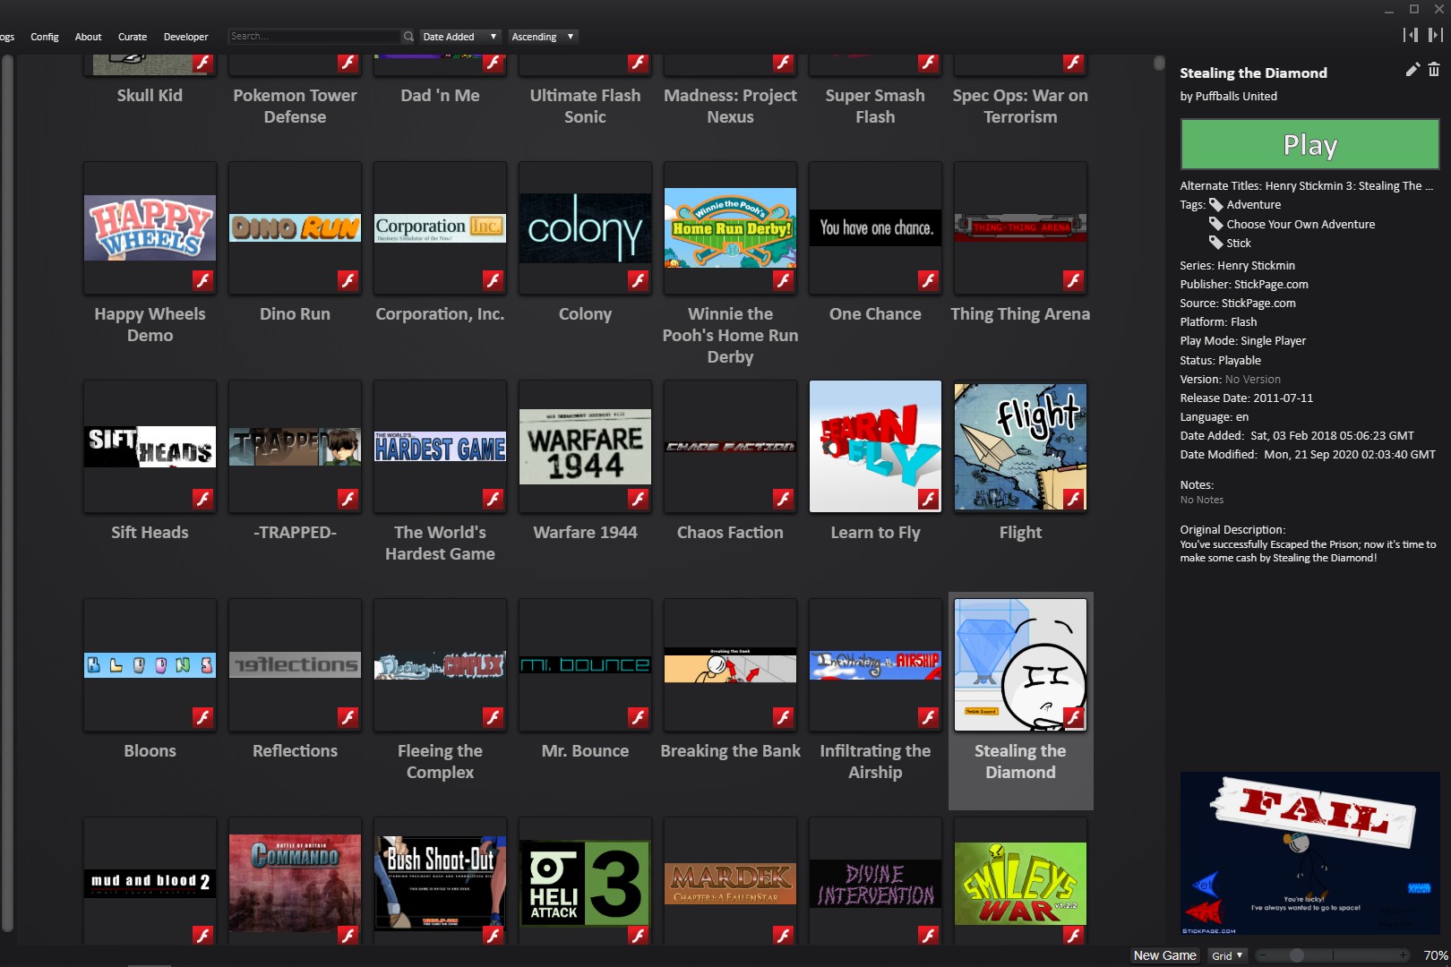
Task: Focus the Search text field
Action: pyautogui.click(x=313, y=37)
